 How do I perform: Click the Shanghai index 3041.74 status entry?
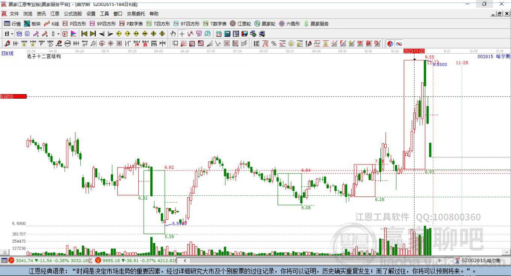coord(50,261)
